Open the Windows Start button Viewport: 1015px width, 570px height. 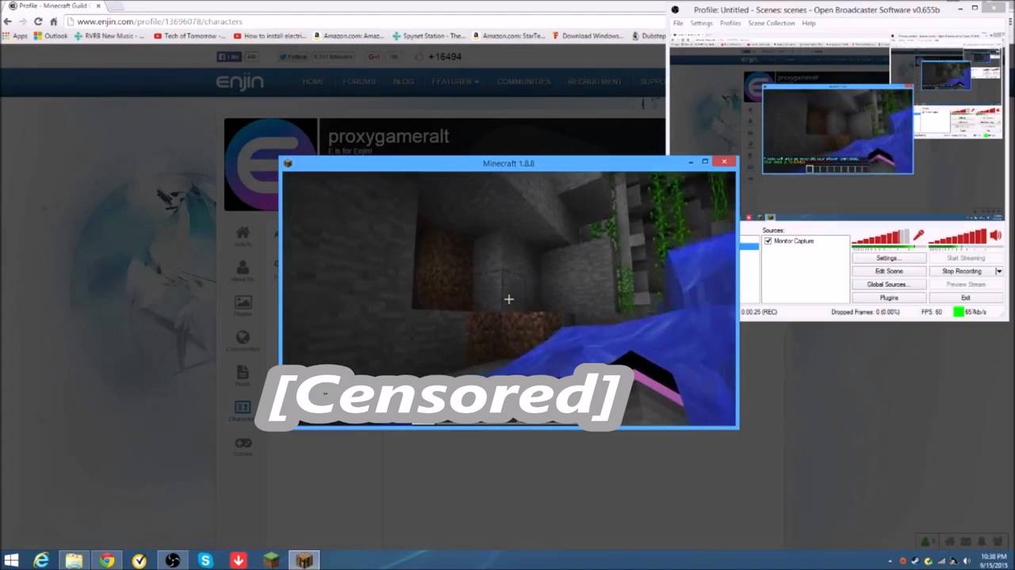click(x=11, y=560)
